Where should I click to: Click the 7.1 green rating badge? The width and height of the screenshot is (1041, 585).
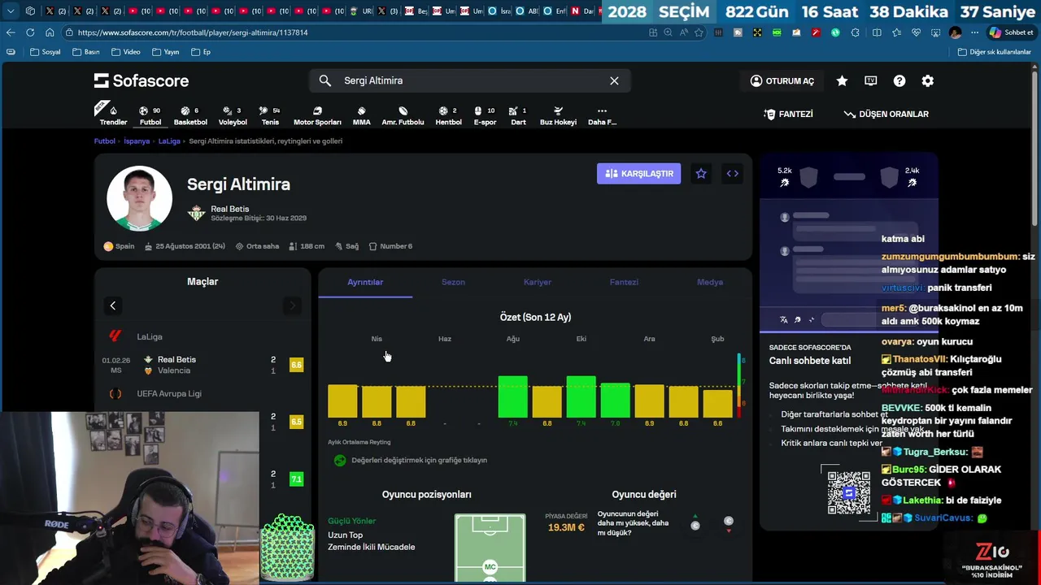click(x=296, y=479)
